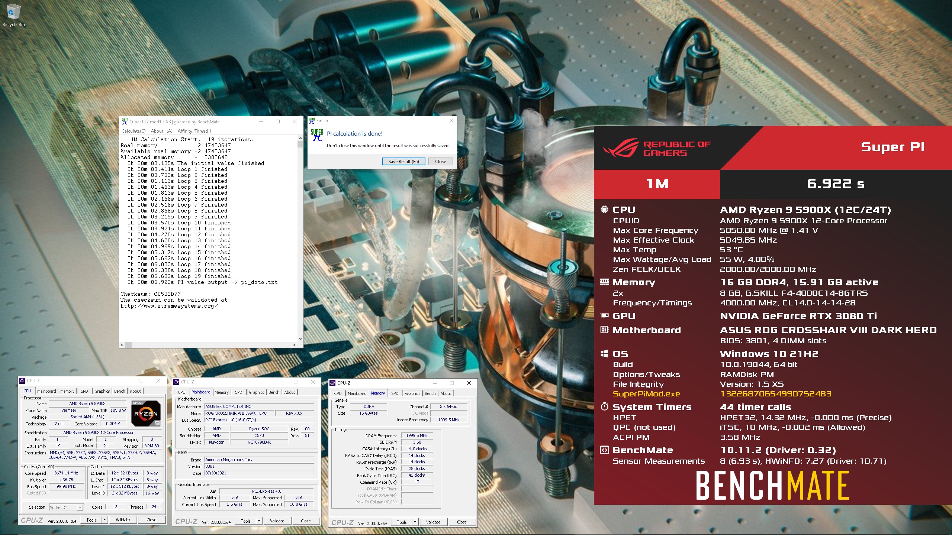Switch to Mainboard tab in first CPU-Z window
Viewport: 952px width, 535px height.
pos(46,391)
